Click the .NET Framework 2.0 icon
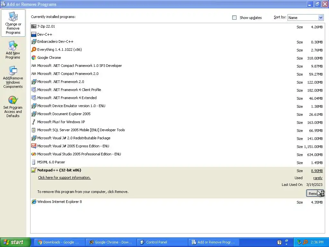 click(x=33, y=82)
